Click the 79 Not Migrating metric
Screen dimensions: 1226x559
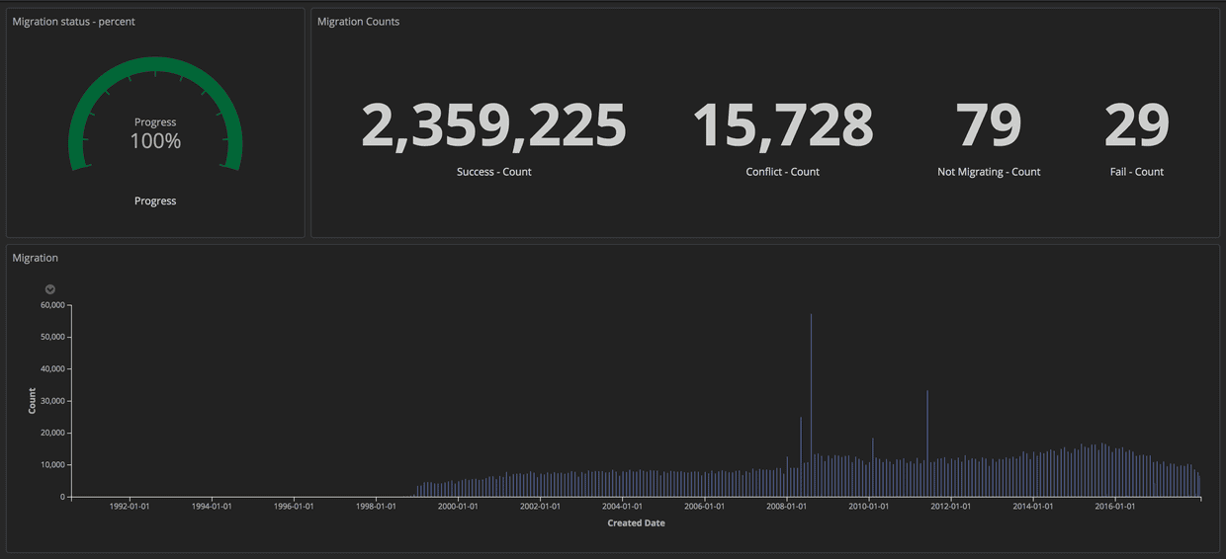coord(988,126)
